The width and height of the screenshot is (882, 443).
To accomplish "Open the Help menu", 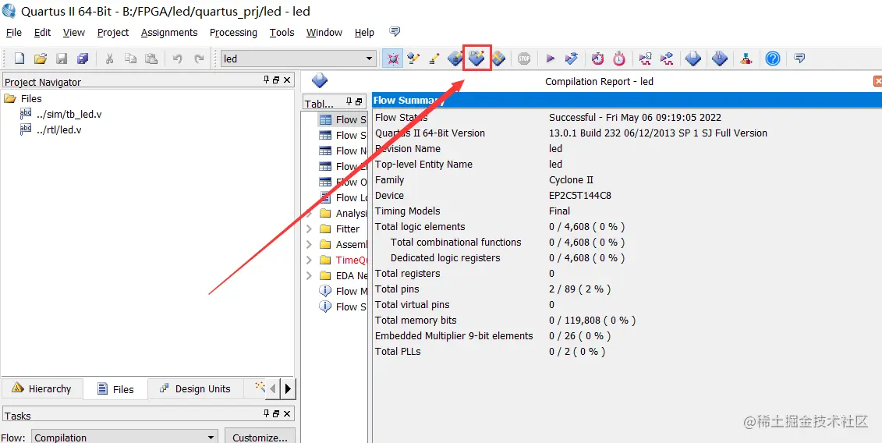I will point(364,33).
